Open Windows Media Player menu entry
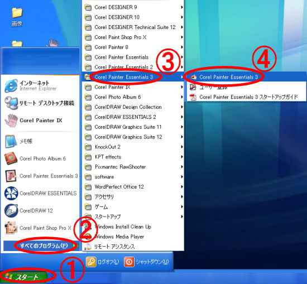Image resolution: width=307 pixels, height=284 pixels. click(x=133, y=237)
